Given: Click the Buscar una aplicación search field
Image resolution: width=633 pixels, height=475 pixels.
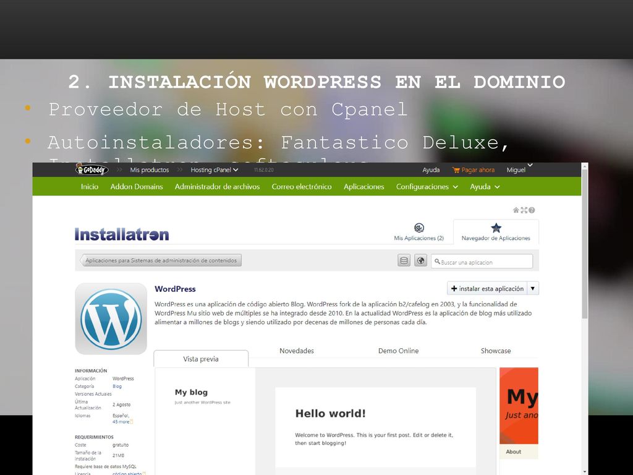Looking at the screenshot, I should pos(482,262).
